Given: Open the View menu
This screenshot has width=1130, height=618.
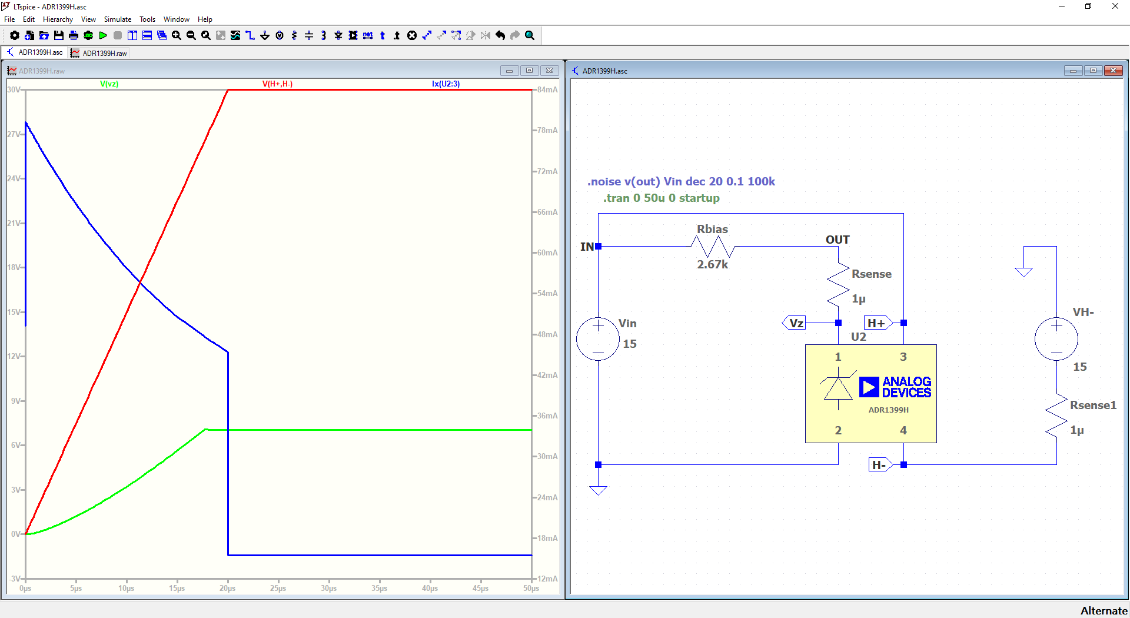Looking at the screenshot, I should pyautogui.click(x=88, y=19).
